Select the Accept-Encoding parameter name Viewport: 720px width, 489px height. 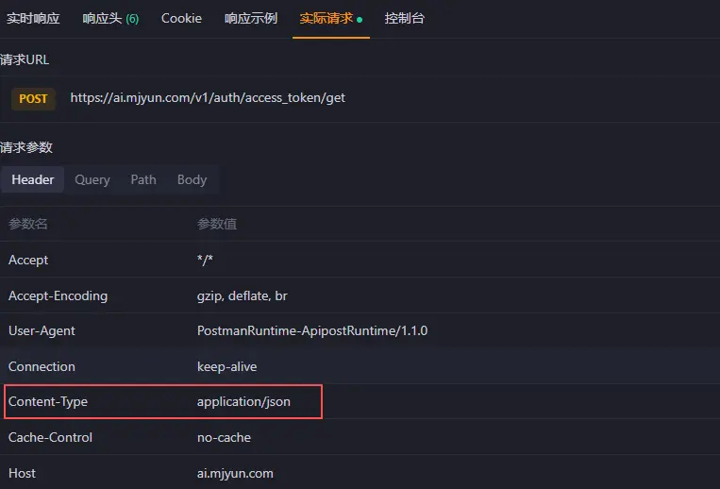[x=58, y=295]
